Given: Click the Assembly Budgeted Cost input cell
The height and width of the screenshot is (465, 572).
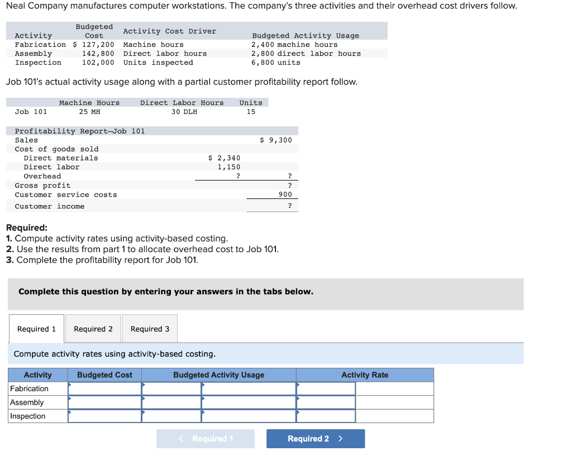Looking at the screenshot, I should coord(104,402).
